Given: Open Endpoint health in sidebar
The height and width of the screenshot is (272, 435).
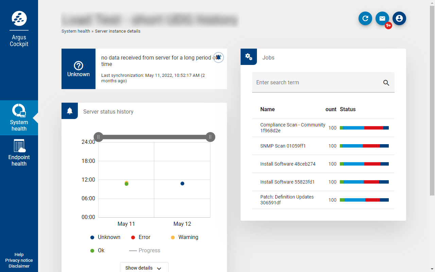Looking at the screenshot, I should pos(19,153).
